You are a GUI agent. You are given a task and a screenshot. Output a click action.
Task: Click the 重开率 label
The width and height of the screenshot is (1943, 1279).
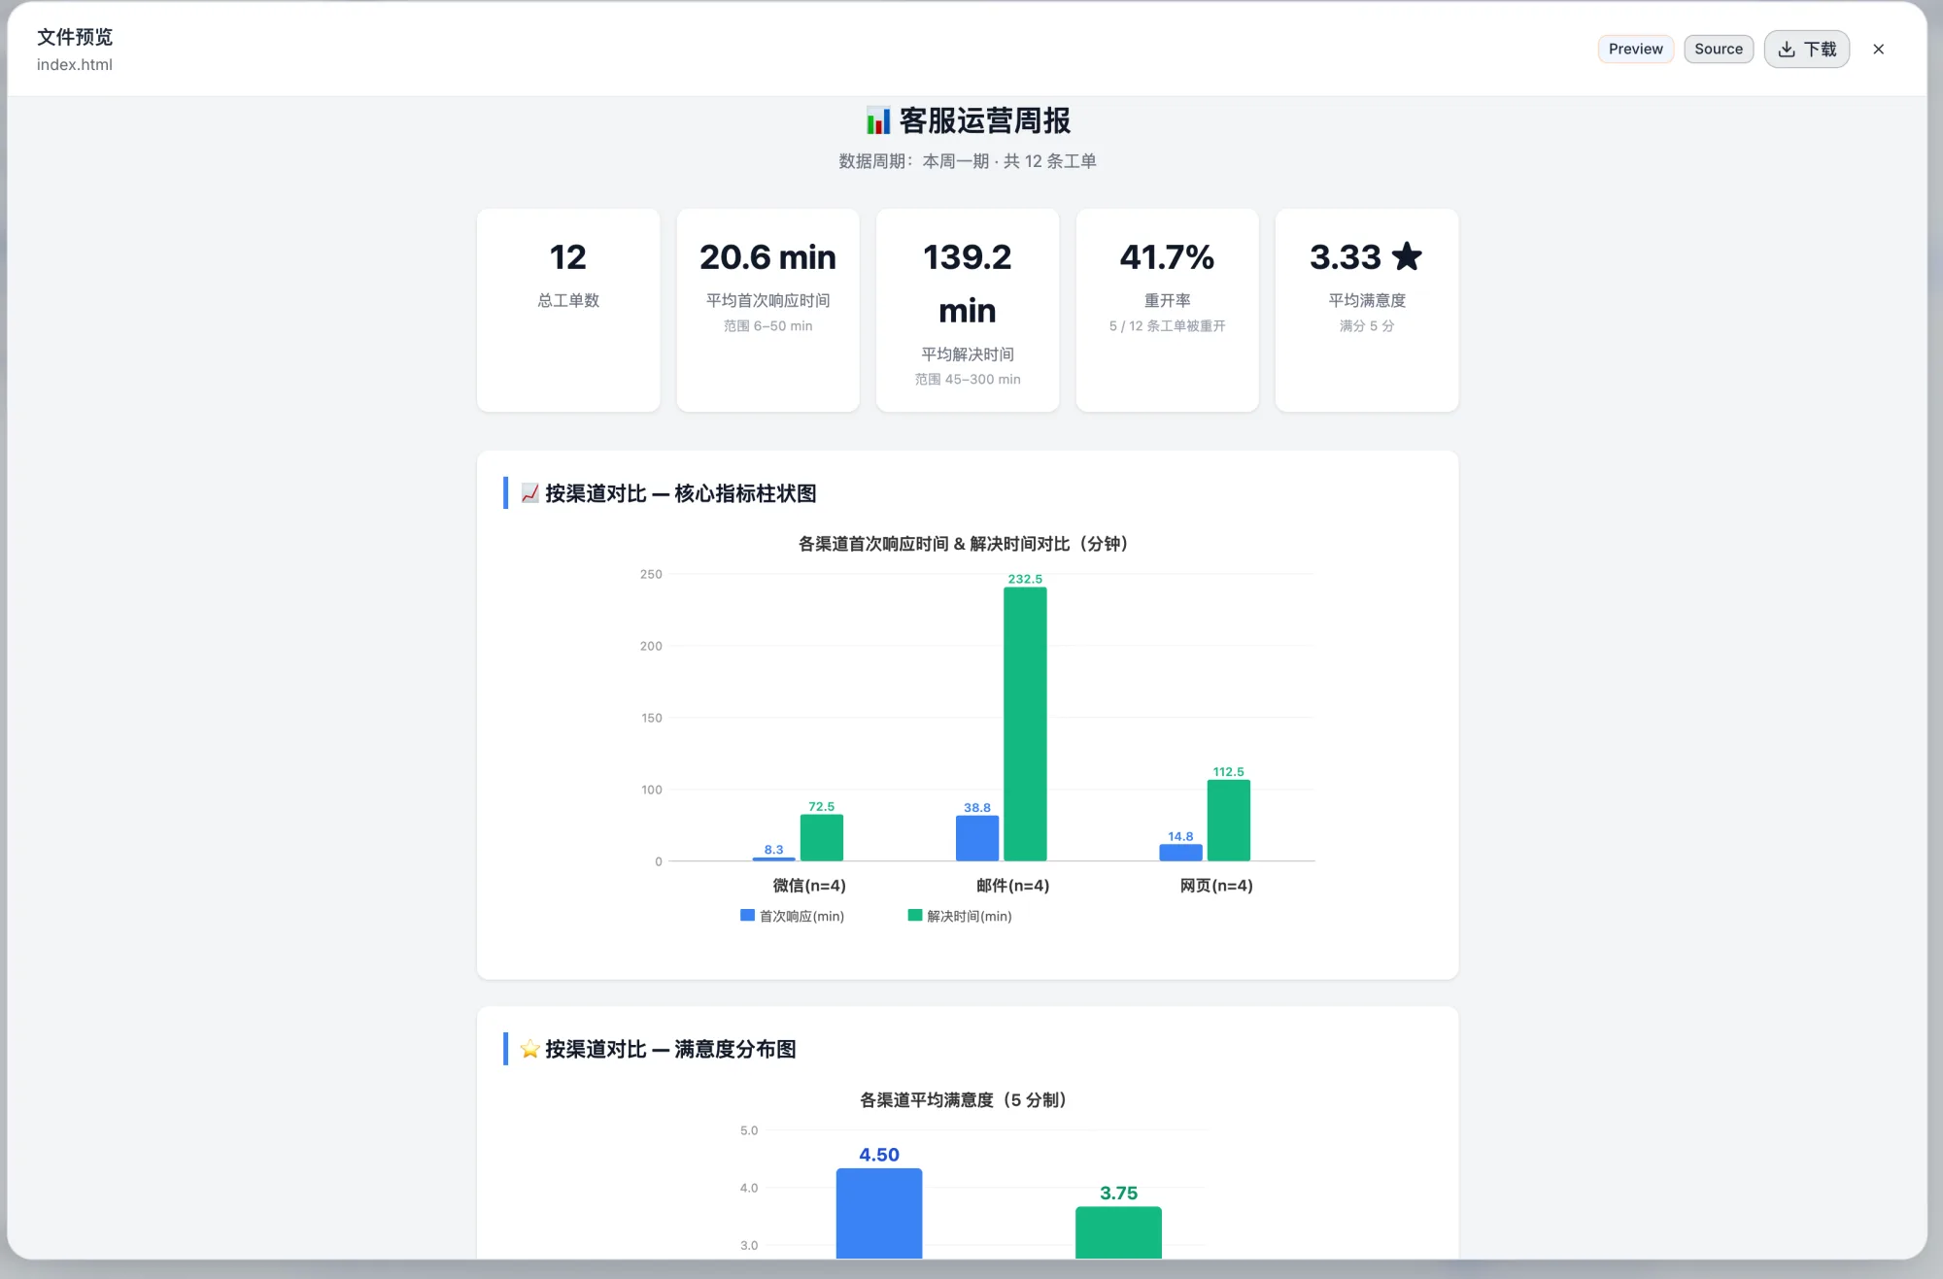(1167, 301)
